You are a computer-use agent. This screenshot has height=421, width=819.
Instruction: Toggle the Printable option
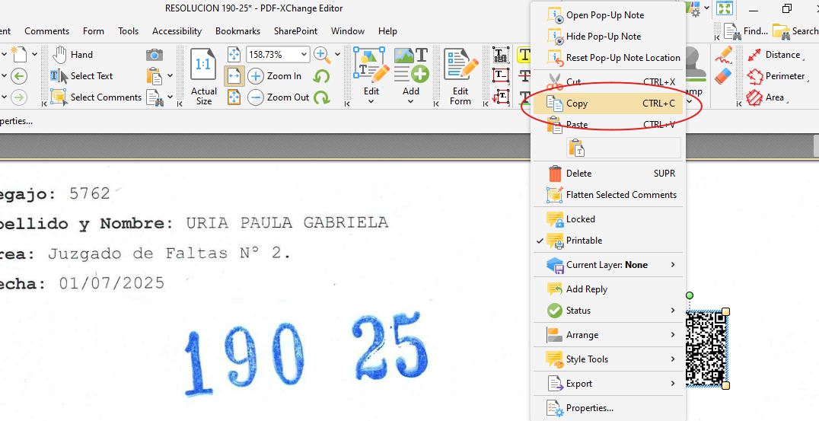pyautogui.click(x=584, y=241)
